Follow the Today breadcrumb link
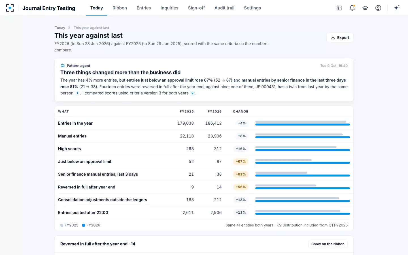This screenshot has height=255, width=408. 60,28
